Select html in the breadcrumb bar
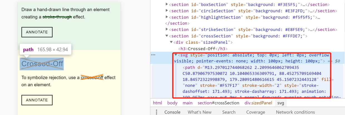Image resolution: width=345 pixels, height=115 pixels. 157,103
